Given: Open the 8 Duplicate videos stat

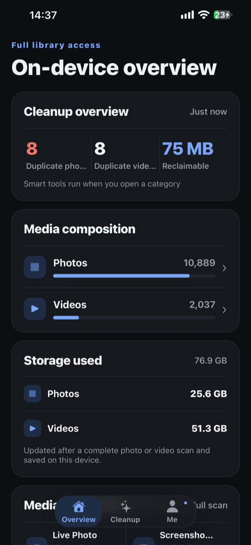Looking at the screenshot, I should (125, 155).
